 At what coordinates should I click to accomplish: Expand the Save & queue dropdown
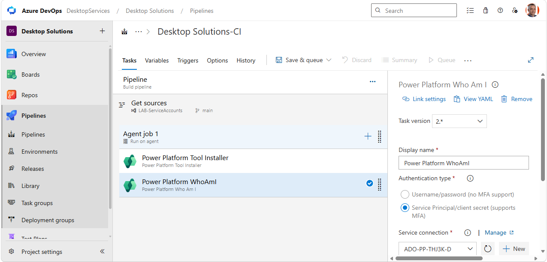click(329, 60)
